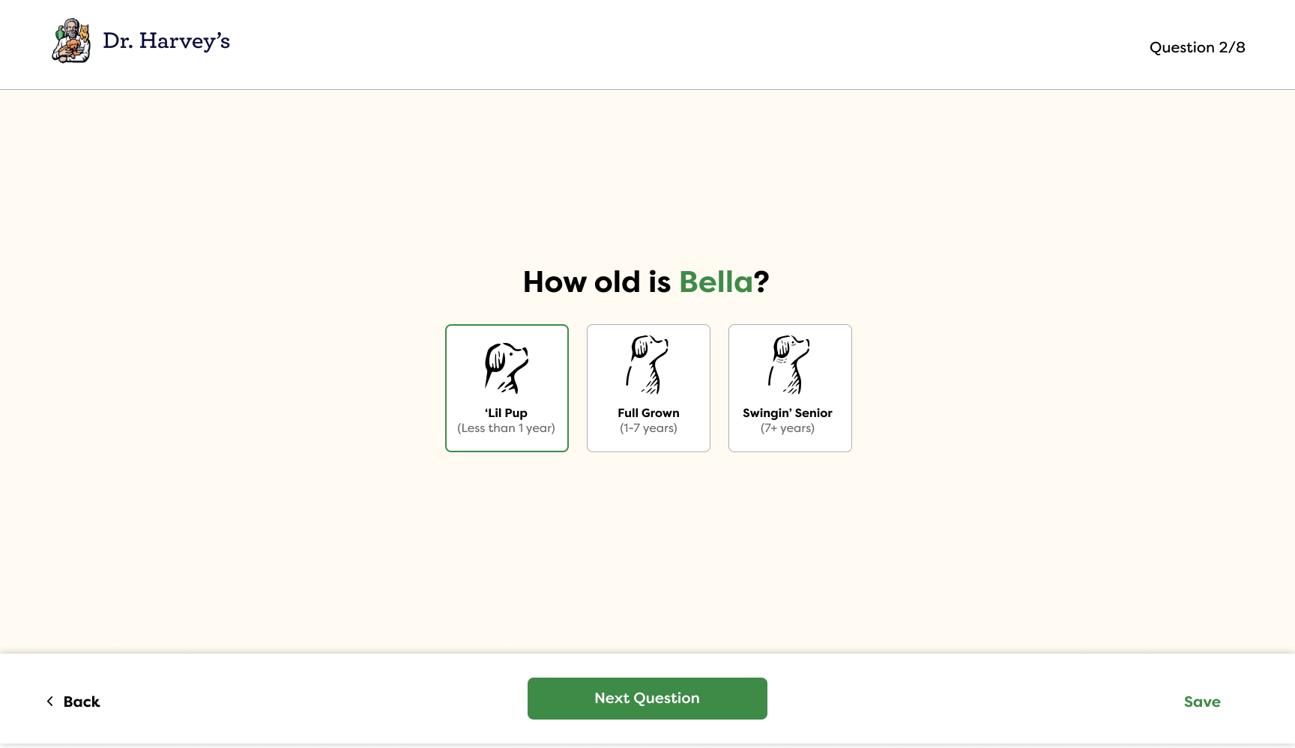Open the Dr. Harvey's brand name link
The width and height of the screenshot is (1295, 748).
pos(166,41)
